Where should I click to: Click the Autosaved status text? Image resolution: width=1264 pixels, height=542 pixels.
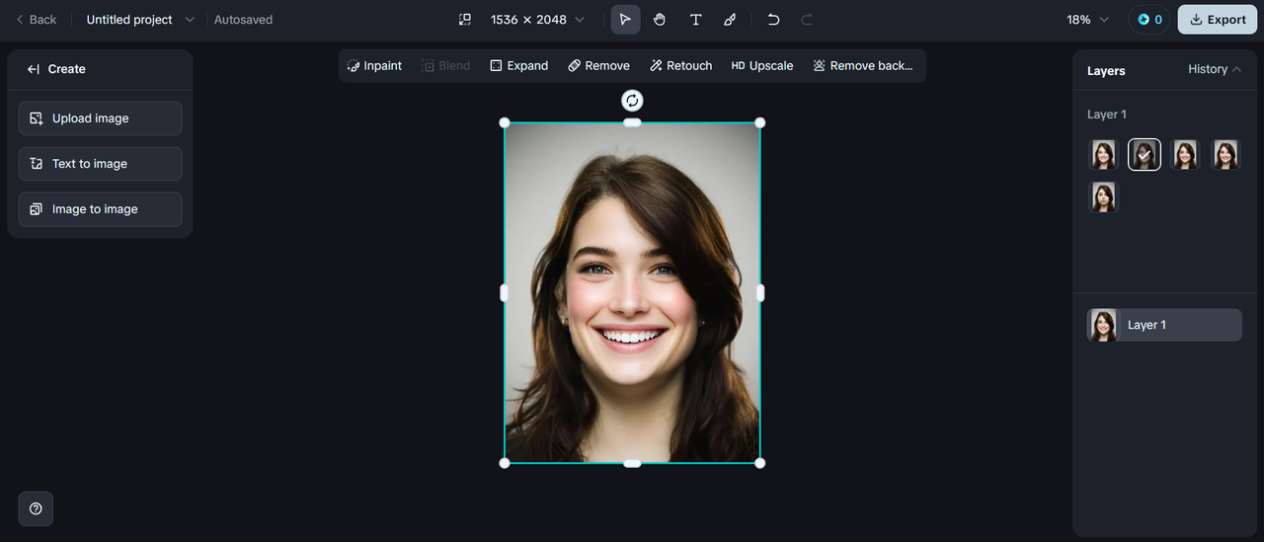point(243,20)
